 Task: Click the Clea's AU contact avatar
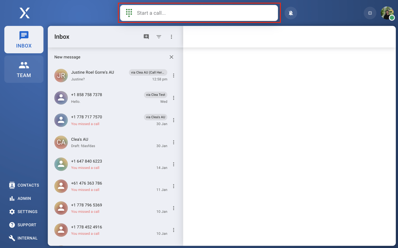pyautogui.click(x=61, y=142)
